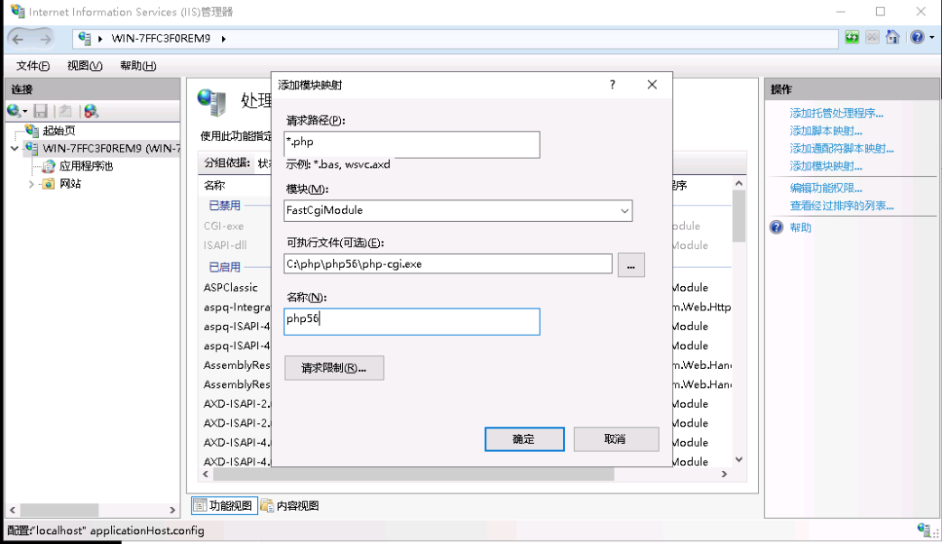Image resolution: width=942 pixels, height=544 pixels.
Task: Click the 请求限制 button
Action: click(x=334, y=368)
